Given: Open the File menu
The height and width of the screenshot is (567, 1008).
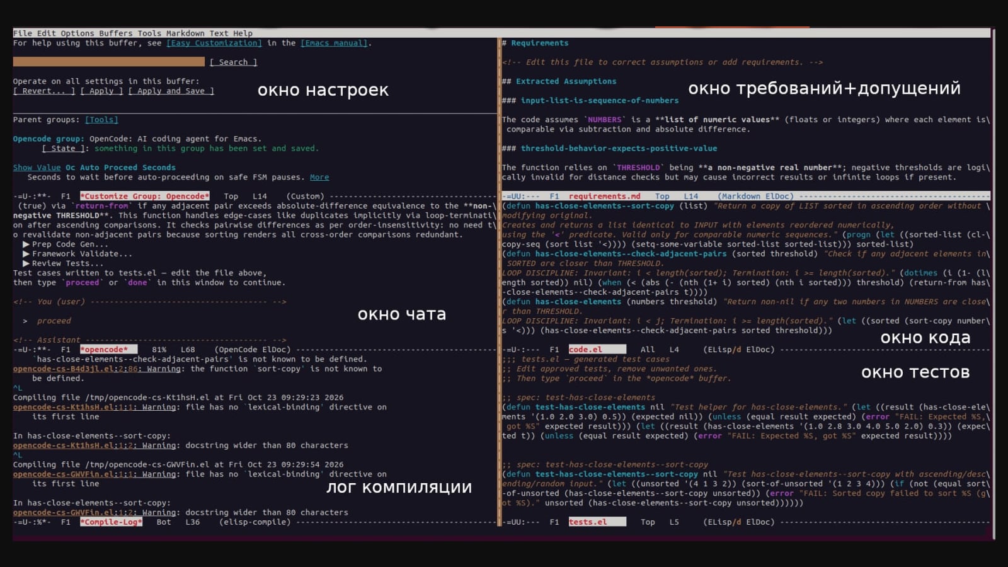Looking at the screenshot, I should click(23, 33).
